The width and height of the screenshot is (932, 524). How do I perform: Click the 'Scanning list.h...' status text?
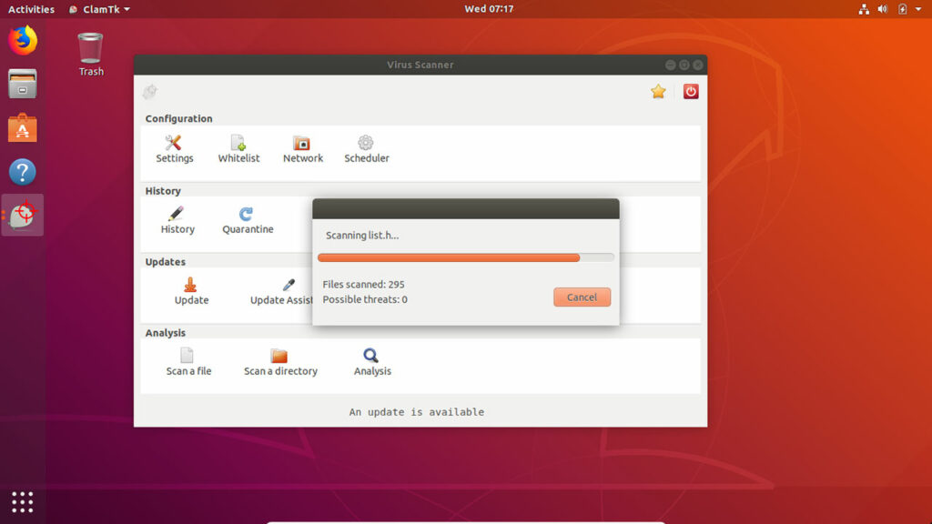362,236
